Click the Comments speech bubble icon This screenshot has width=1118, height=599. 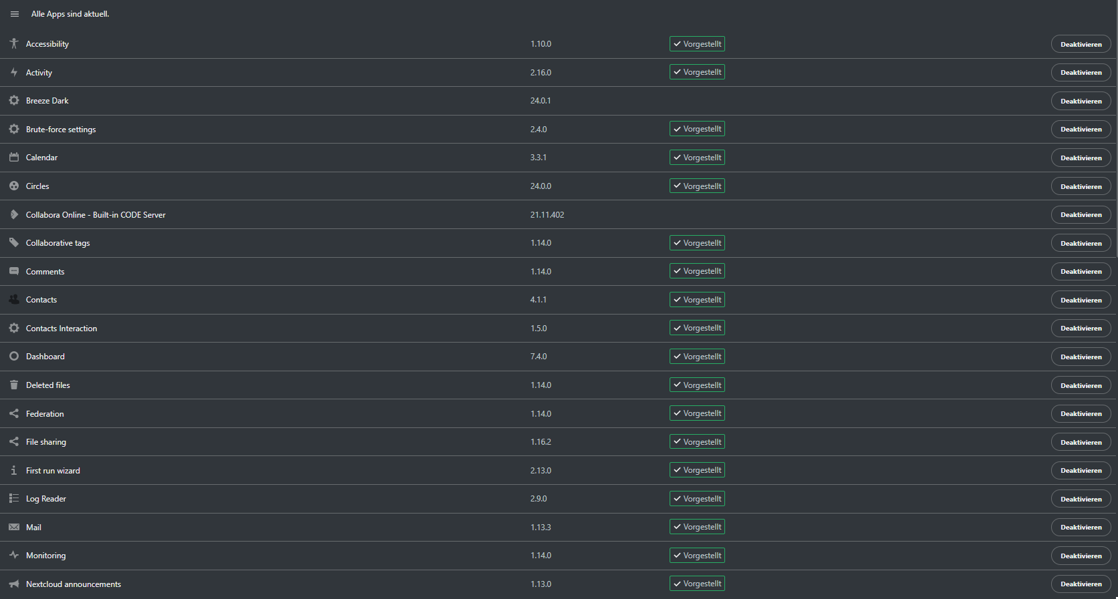pos(14,271)
